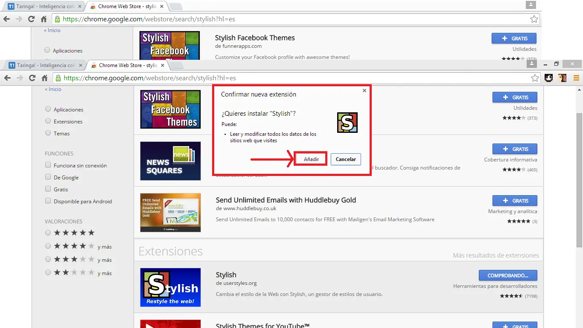This screenshot has width=583, height=328.
Task: Click the back arrow in the background Chrome window
Action: tap(6, 19)
